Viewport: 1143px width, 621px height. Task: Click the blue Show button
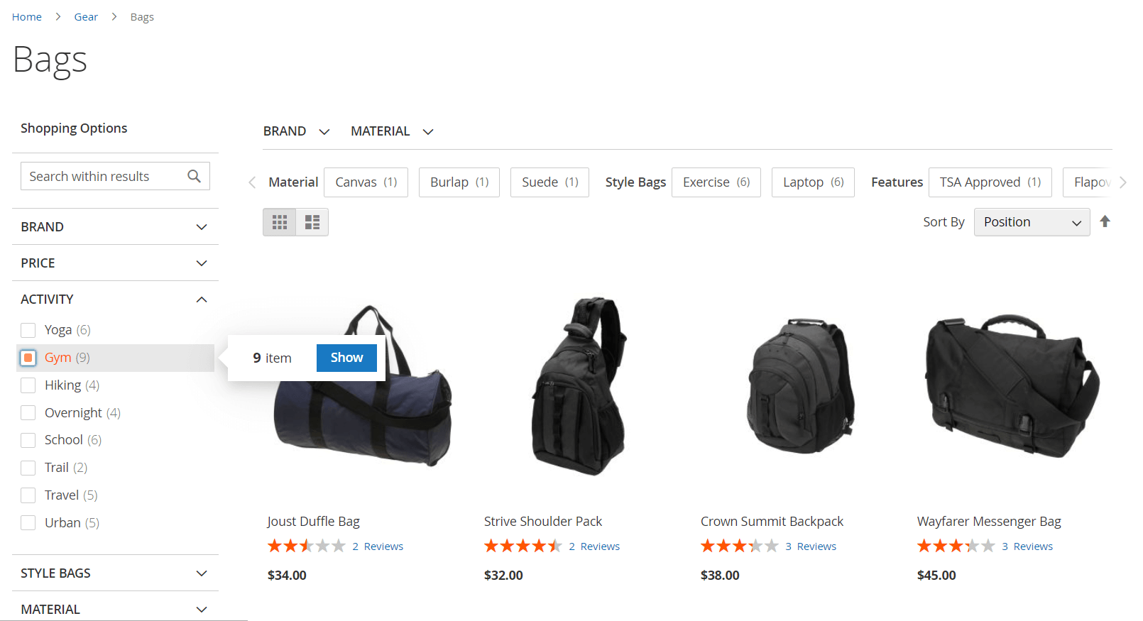point(346,358)
